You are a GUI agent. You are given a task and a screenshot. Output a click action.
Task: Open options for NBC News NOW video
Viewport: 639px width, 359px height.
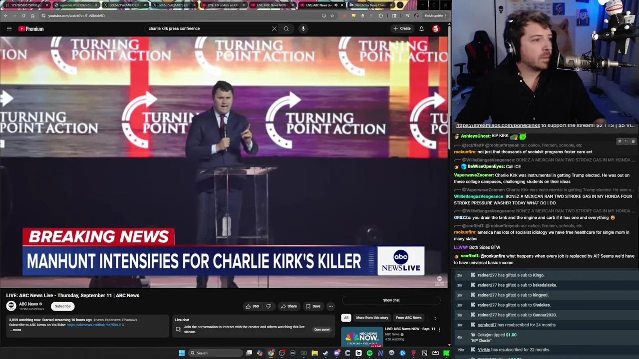[x=439, y=329]
